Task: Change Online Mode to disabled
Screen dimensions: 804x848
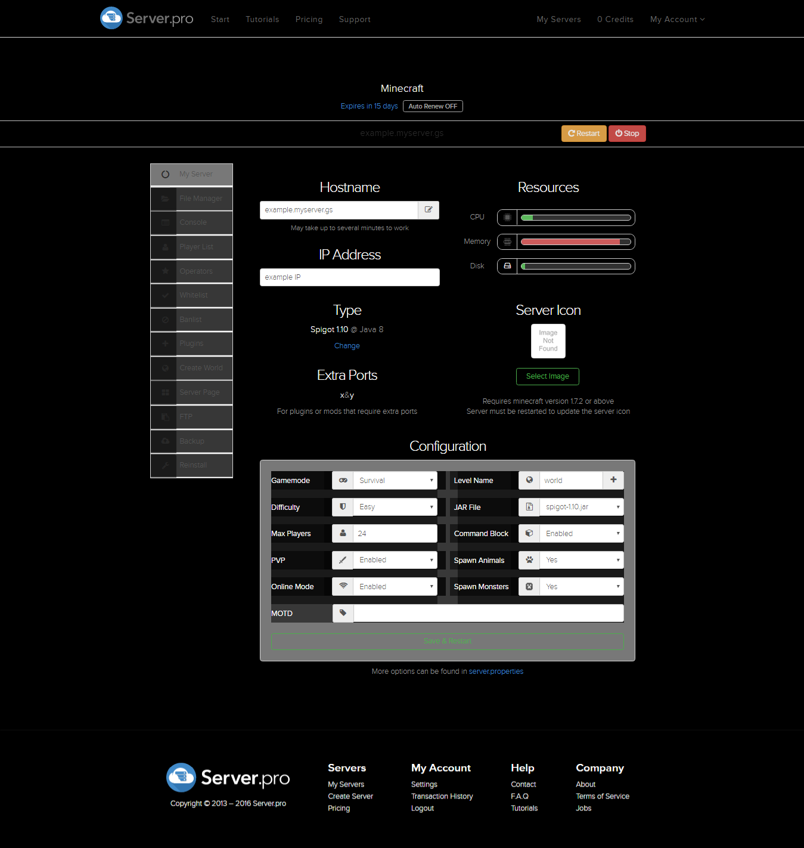Action: point(395,586)
